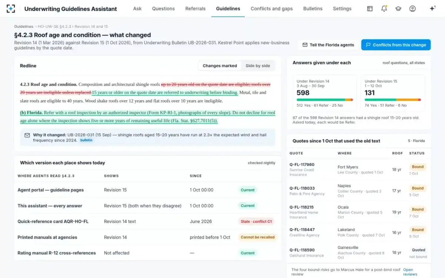Click the SINCE column header
Screen dimensions: 445x278
point(196,176)
